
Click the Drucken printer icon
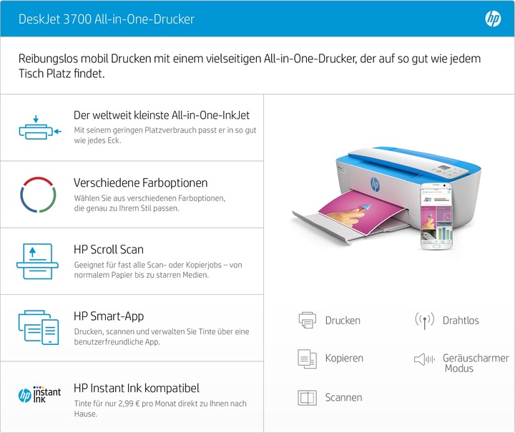307,320
